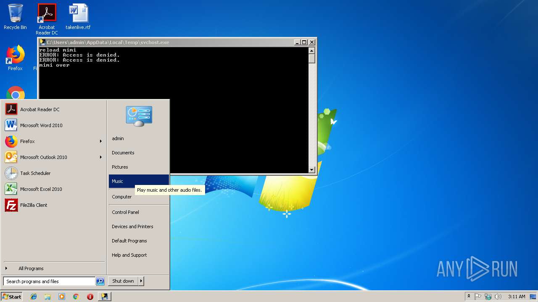Minimize the svchost.exe console window
538x302 pixels.
(x=297, y=42)
